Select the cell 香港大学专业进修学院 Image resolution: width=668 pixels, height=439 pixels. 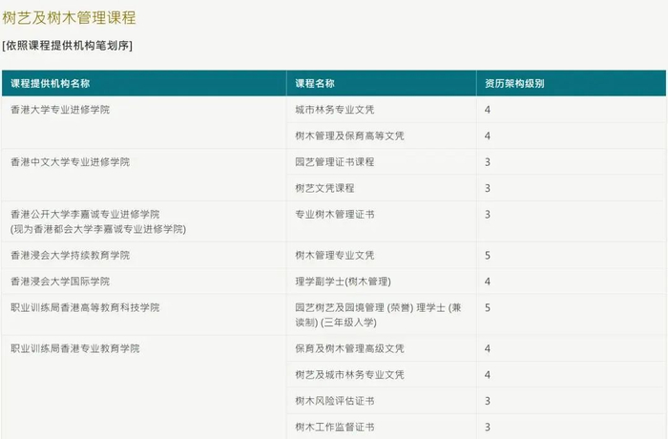coord(60,110)
